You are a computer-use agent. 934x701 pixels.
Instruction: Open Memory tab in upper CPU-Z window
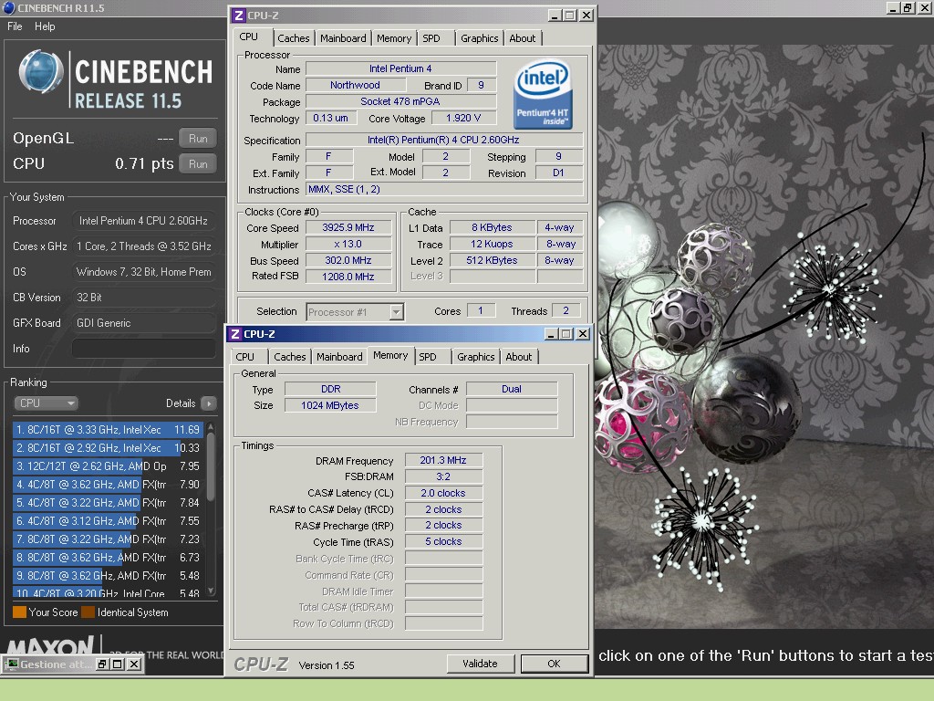[x=394, y=38]
